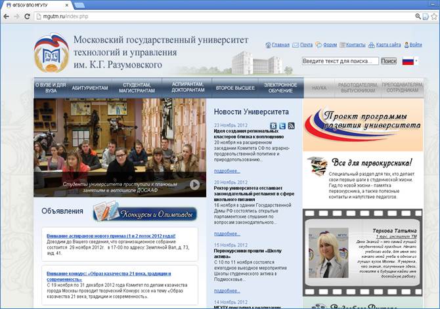
Task: Open the АБИТУРИЕНТАМ menu
Action: pyautogui.click(x=90, y=88)
